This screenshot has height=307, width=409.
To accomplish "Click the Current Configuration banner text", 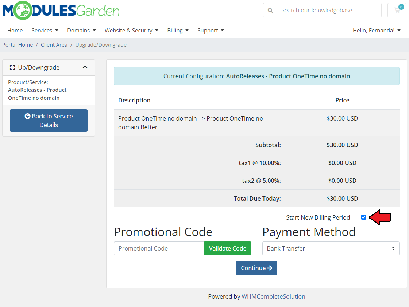I will click(x=256, y=76).
